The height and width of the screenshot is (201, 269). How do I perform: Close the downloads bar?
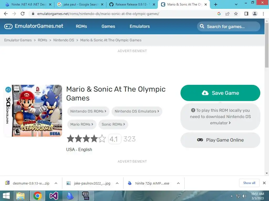click(264, 183)
